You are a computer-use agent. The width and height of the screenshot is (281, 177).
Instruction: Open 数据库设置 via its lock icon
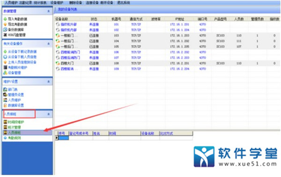point(5,105)
